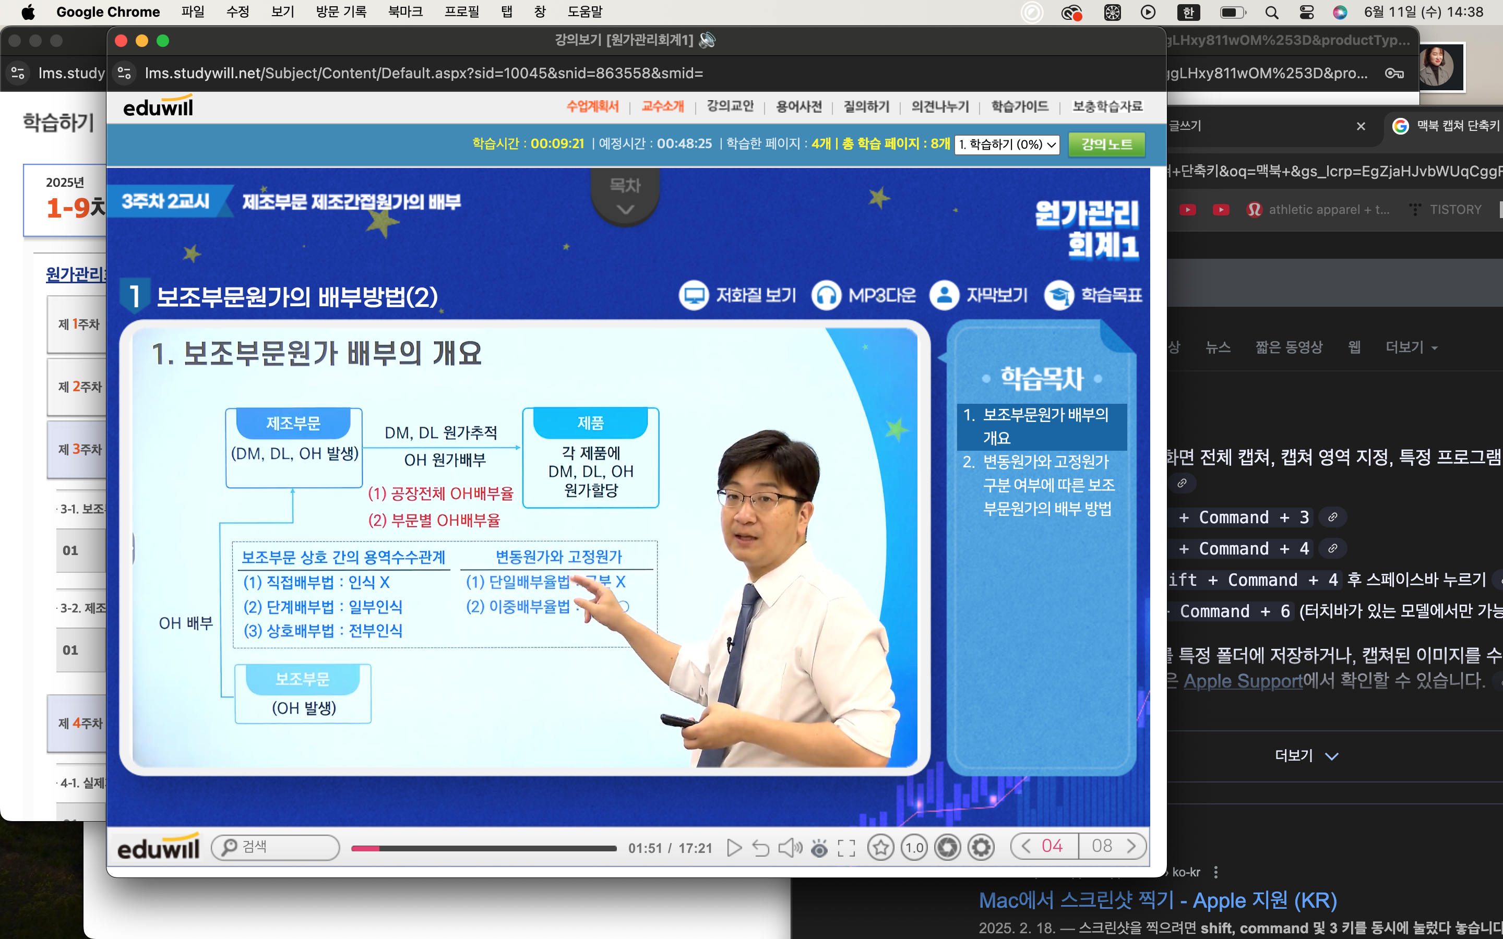Mute using the speaker volume icon

click(x=790, y=848)
